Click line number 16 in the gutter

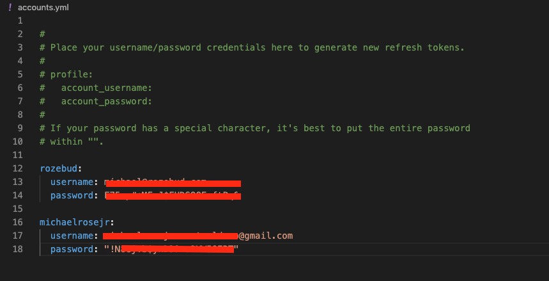pos(17,222)
